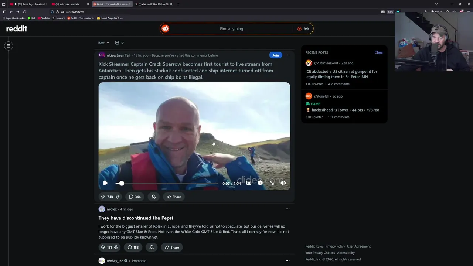Open the 344 comments on the LivestreamFail post
Image resolution: width=473 pixels, height=266 pixels.
click(x=135, y=197)
